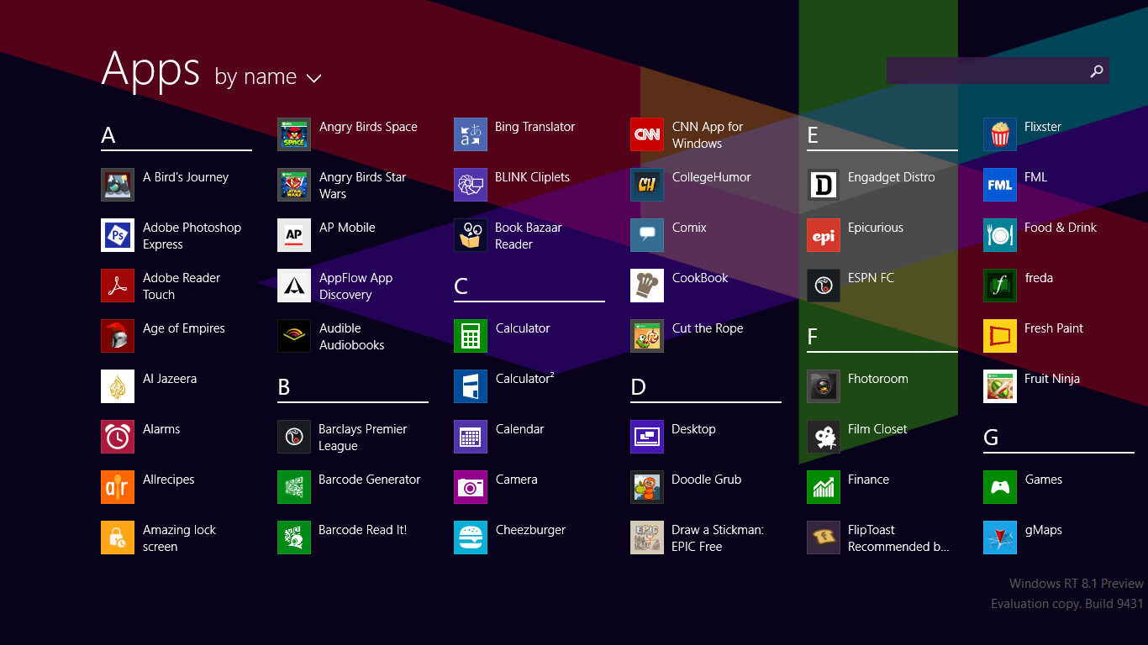1148x645 pixels.
Task: Launch the Bing Translator icon
Action: click(x=471, y=134)
